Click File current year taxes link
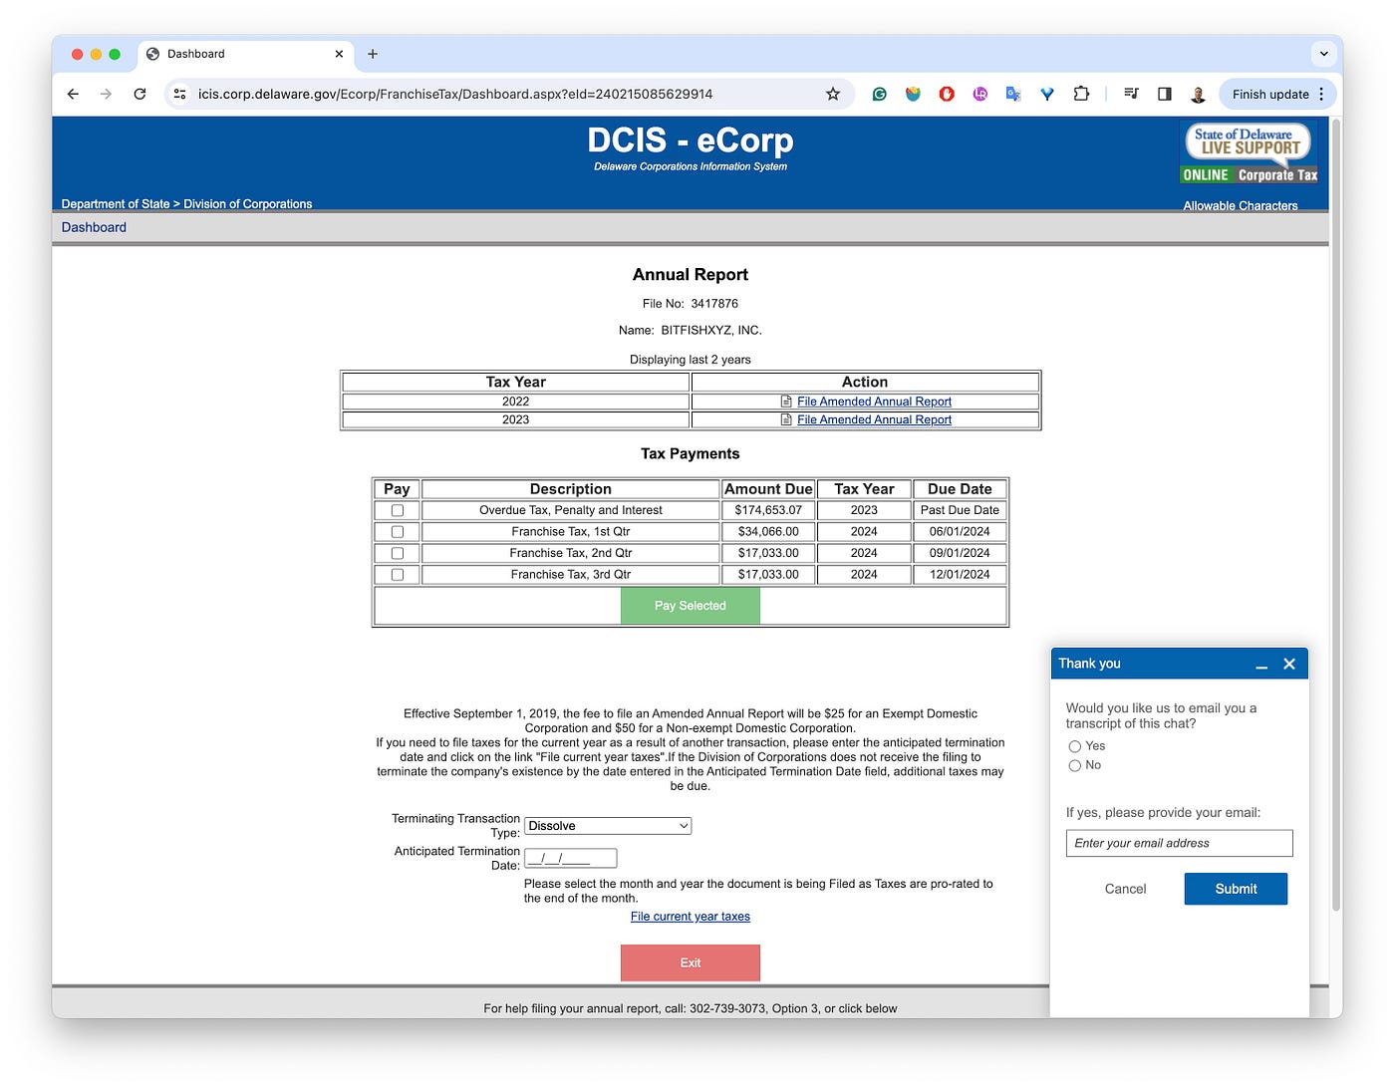Viewport: 1395px width, 1087px height. (x=691, y=917)
